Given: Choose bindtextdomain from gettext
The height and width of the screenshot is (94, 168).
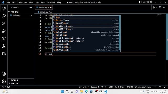Looking at the screenshot, I should coord(86,26).
